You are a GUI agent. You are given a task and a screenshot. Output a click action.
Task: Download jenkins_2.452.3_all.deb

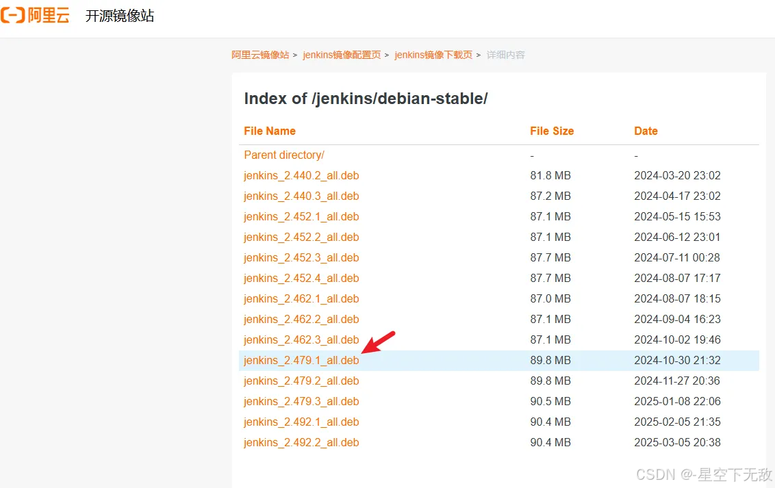[301, 258]
